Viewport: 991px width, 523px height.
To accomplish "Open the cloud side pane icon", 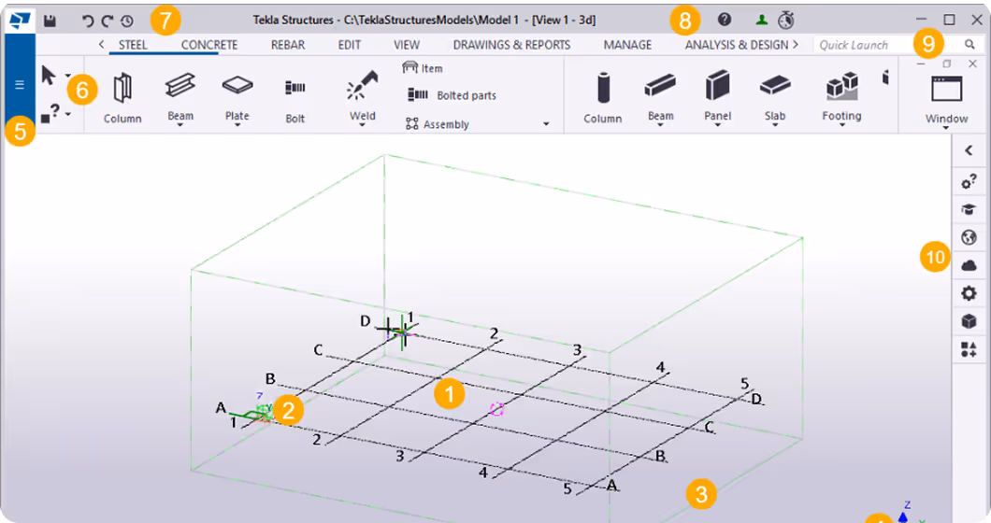I will pos(969,266).
